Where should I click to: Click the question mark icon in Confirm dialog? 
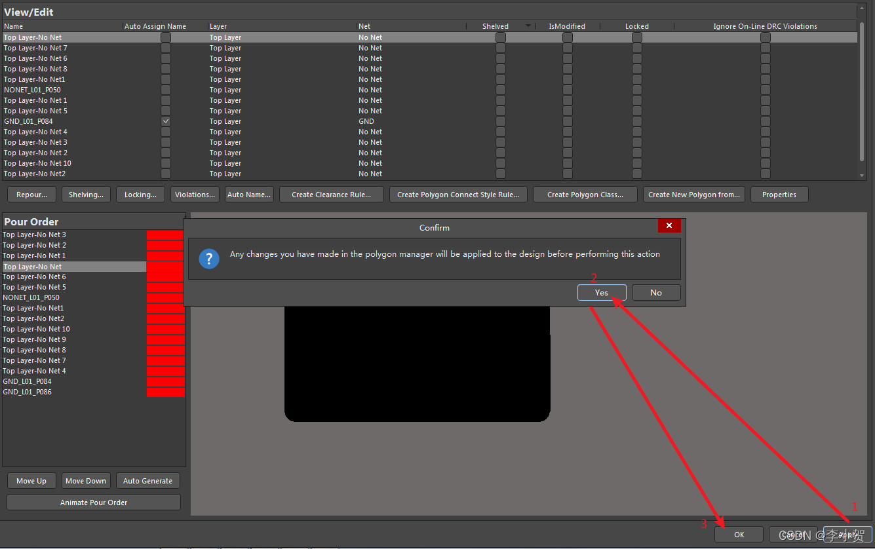pos(209,258)
